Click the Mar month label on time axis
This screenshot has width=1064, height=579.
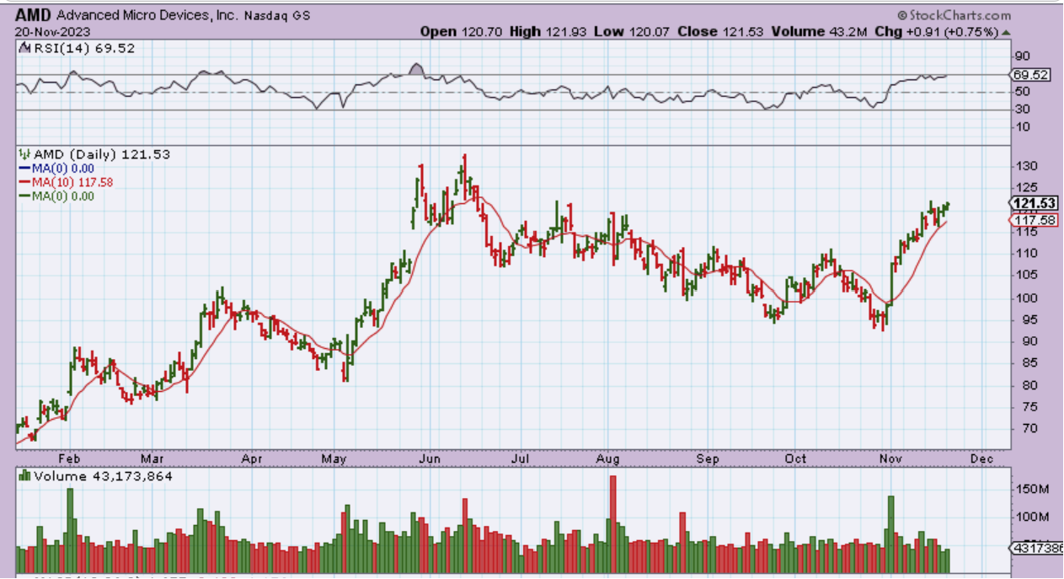(x=151, y=459)
